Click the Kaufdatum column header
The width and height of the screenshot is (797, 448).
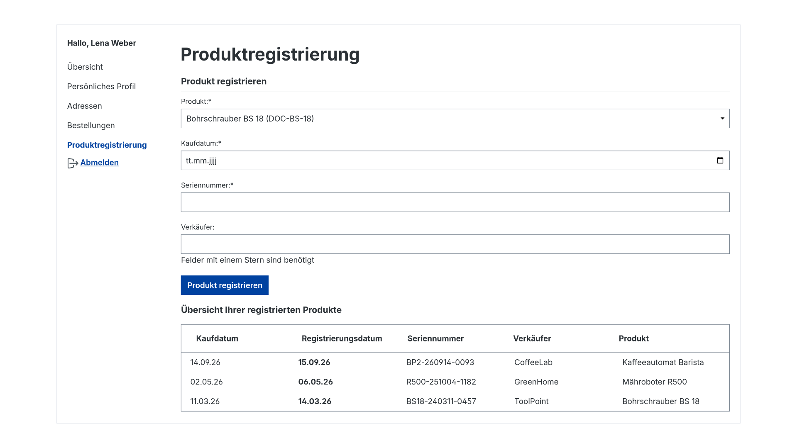(217, 338)
